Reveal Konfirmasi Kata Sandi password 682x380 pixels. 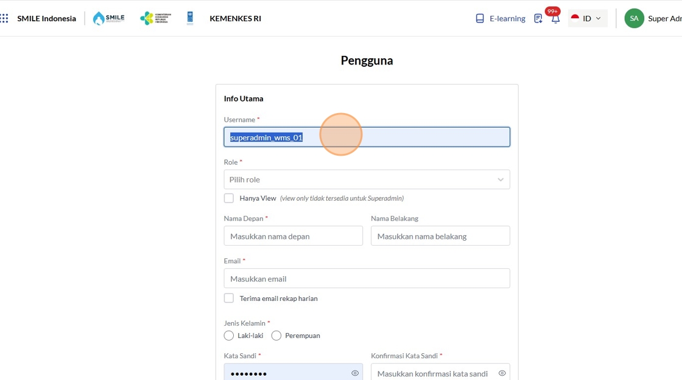pos(502,373)
